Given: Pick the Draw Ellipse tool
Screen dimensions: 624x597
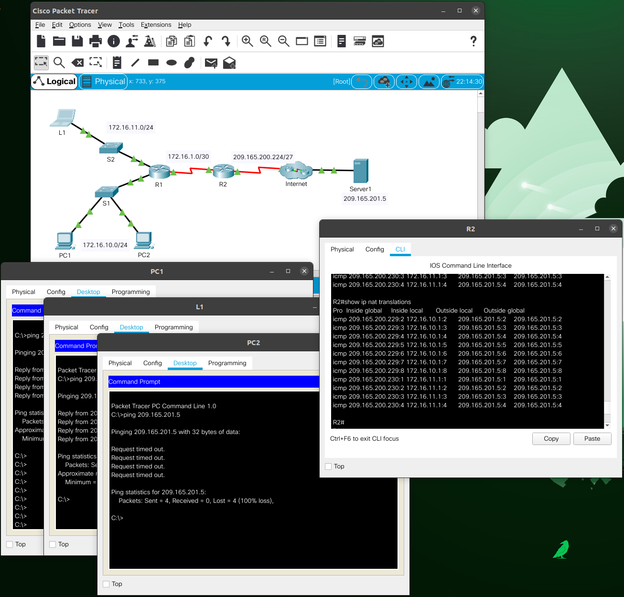Looking at the screenshot, I should point(172,63).
